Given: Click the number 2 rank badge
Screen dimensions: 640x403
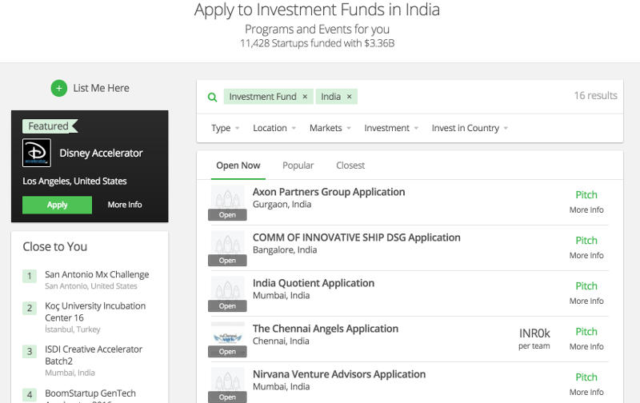Looking at the screenshot, I should (x=30, y=308).
